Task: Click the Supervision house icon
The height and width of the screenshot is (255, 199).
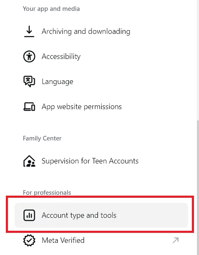Action: point(29,161)
